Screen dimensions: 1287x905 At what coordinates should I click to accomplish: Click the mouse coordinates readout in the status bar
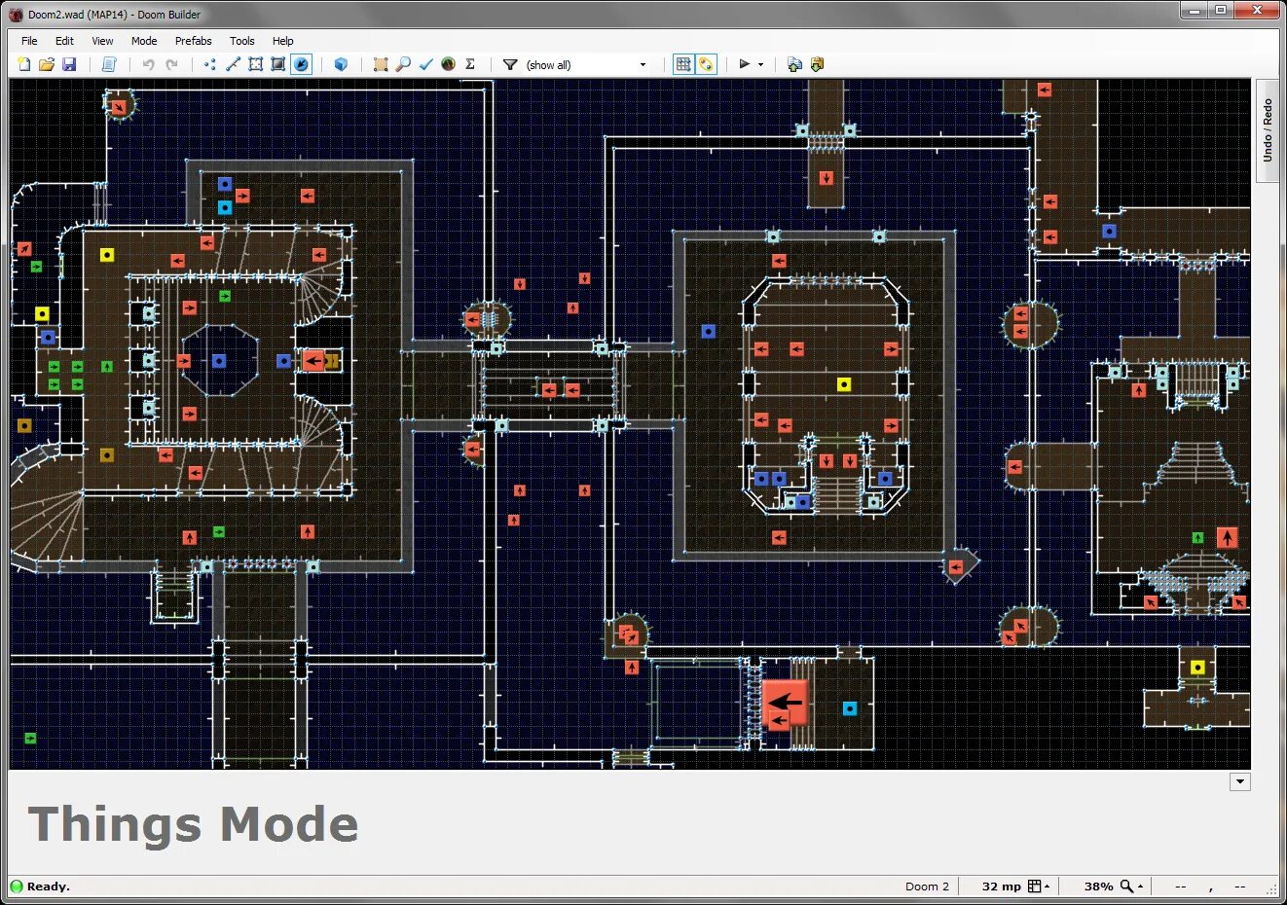pyautogui.click(x=1211, y=887)
